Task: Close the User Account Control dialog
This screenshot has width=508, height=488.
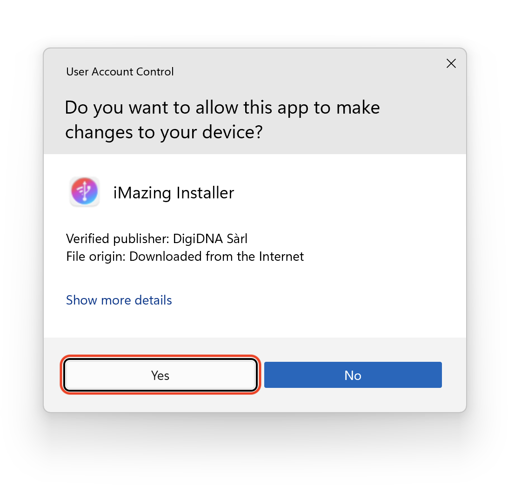Action: click(x=451, y=63)
